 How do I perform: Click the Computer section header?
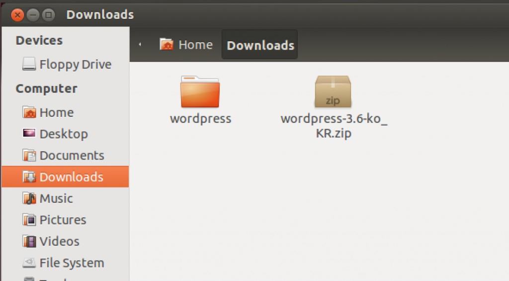point(46,89)
